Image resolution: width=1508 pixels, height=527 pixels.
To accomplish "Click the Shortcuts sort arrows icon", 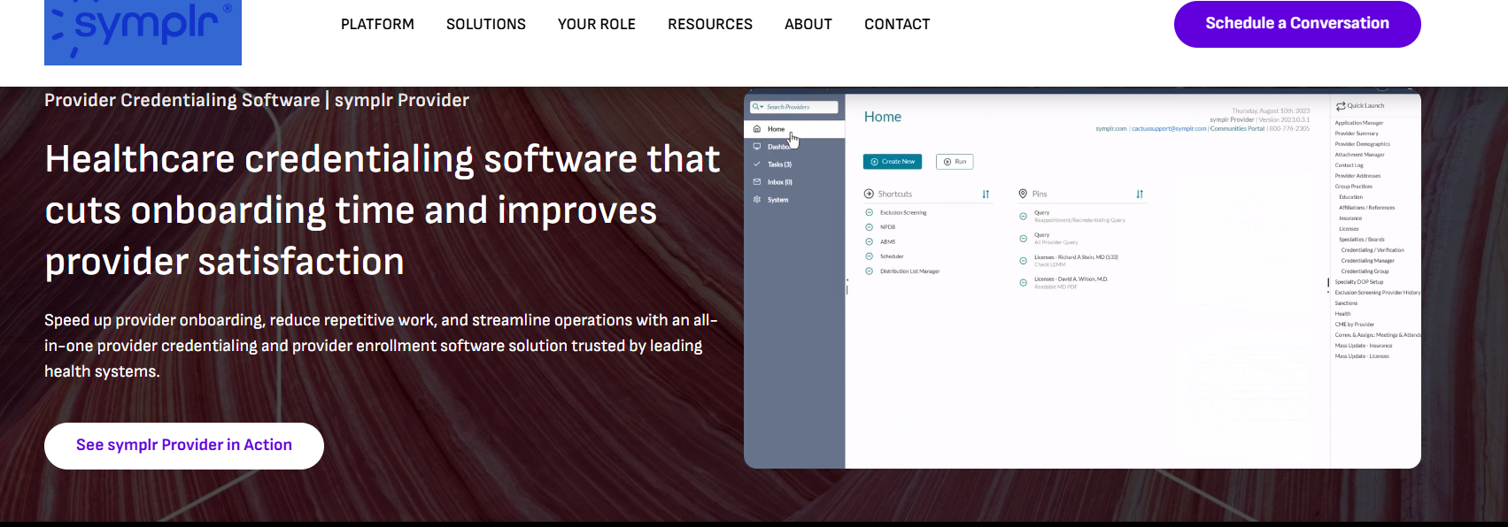I will click(x=986, y=194).
